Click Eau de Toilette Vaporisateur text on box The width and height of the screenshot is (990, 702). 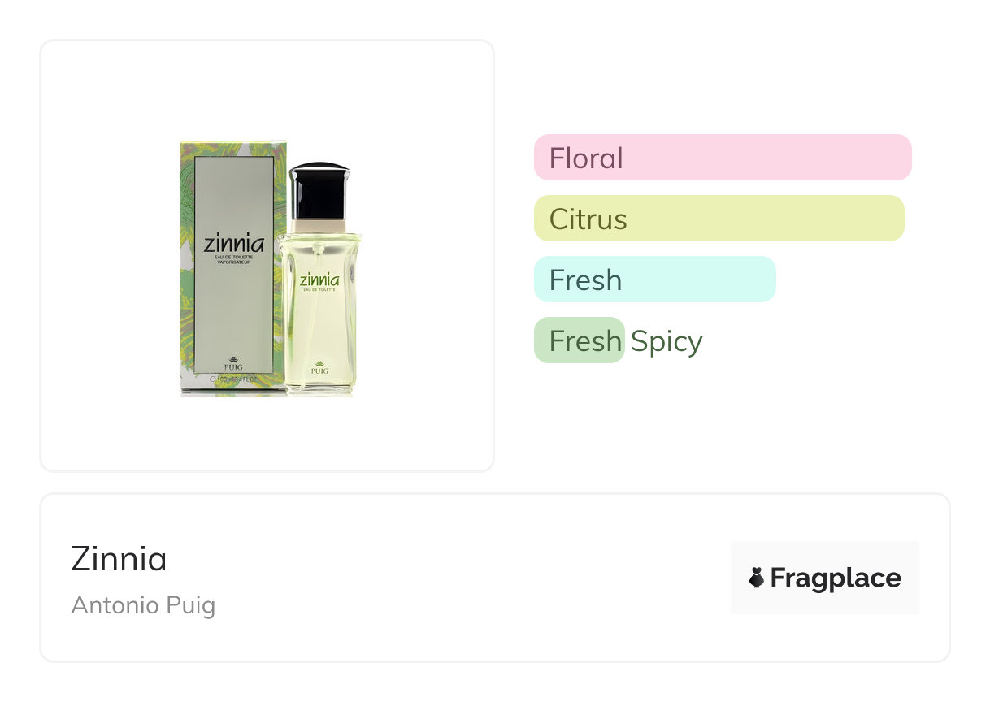tap(234, 260)
